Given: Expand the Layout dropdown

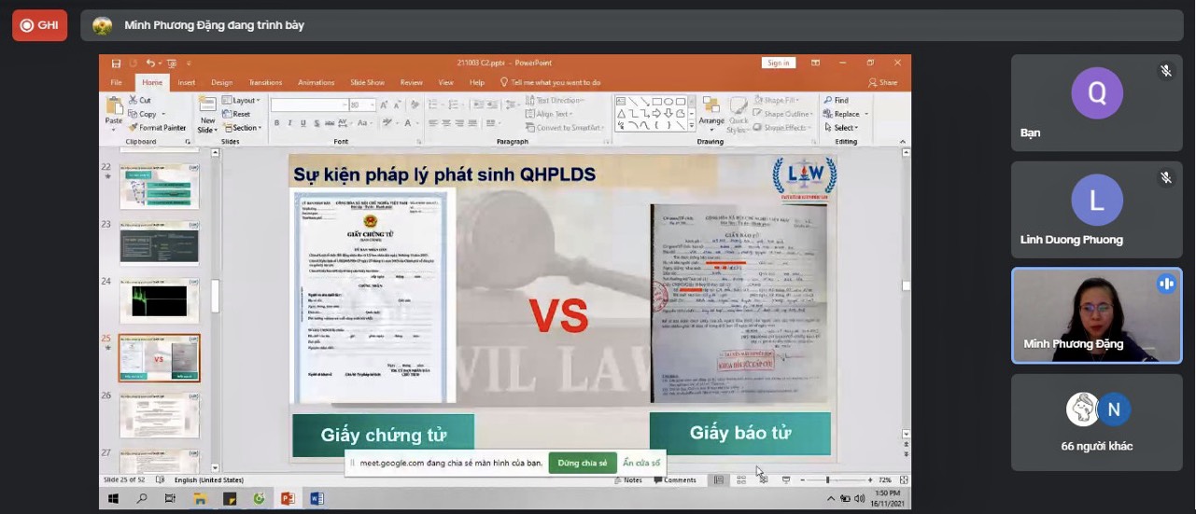Looking at the screenshot, I should point(244,100).
